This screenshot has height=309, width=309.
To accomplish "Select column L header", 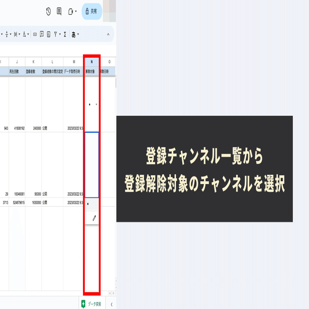I will 53,62.
